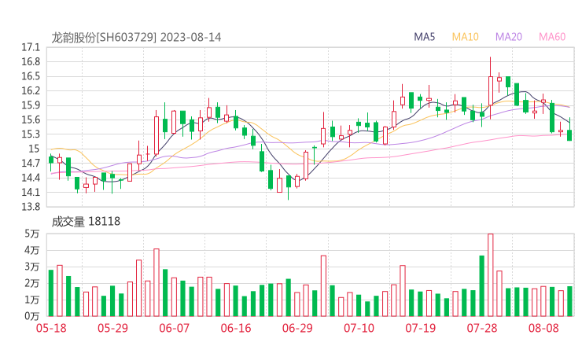
Task: Click the 05-18 date label
Action: pyautogui.click(x=51, y=328)
